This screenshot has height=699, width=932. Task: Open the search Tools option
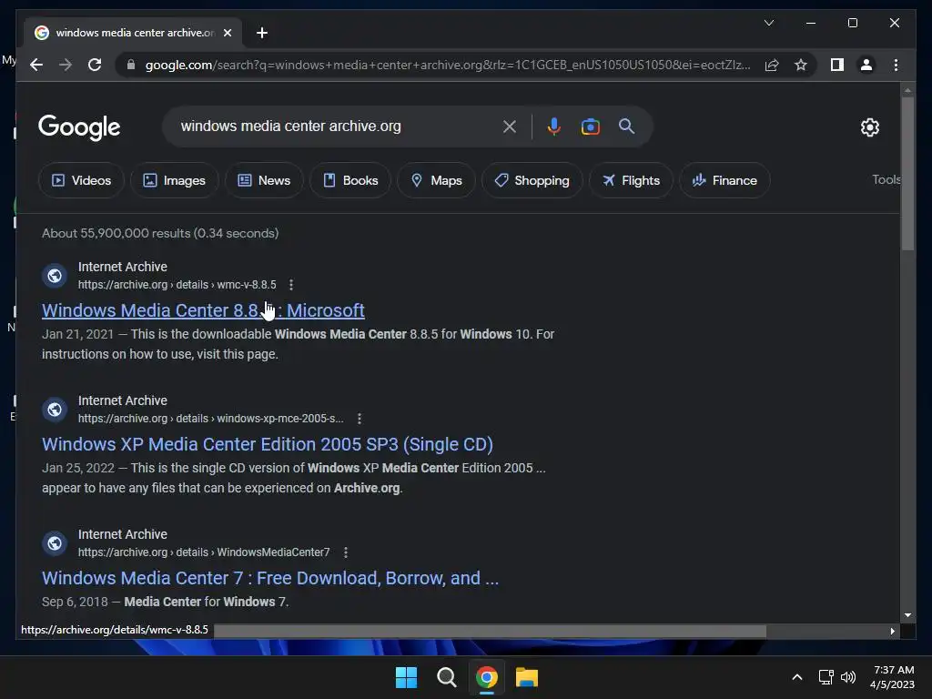(886, 179)
